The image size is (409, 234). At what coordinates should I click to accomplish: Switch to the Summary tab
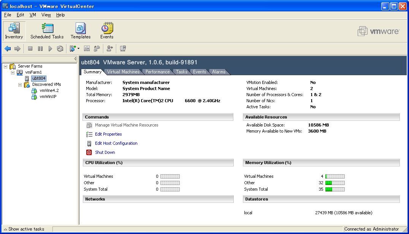(x=93, y=72)
